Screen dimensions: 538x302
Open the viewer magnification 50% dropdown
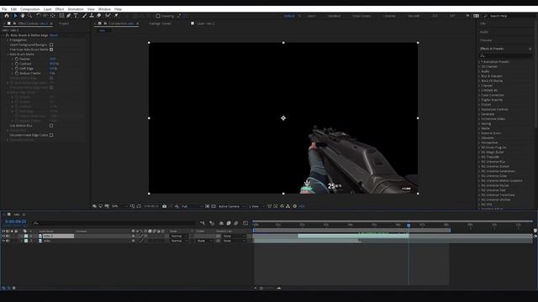click(x=119, y=206)
